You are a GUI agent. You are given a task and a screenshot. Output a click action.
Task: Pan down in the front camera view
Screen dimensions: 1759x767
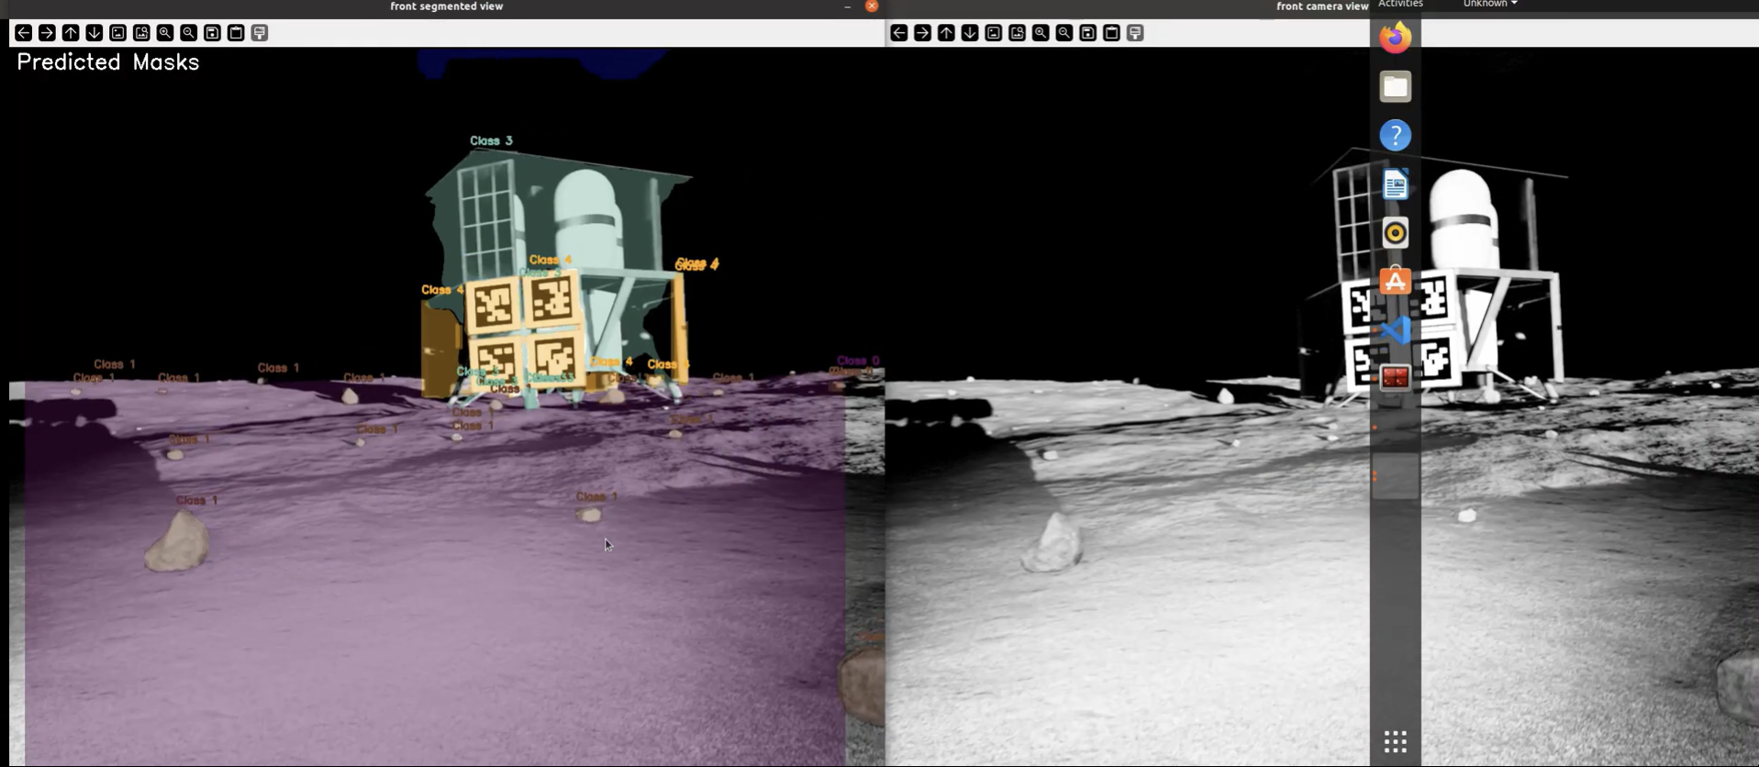click(970, 33)
